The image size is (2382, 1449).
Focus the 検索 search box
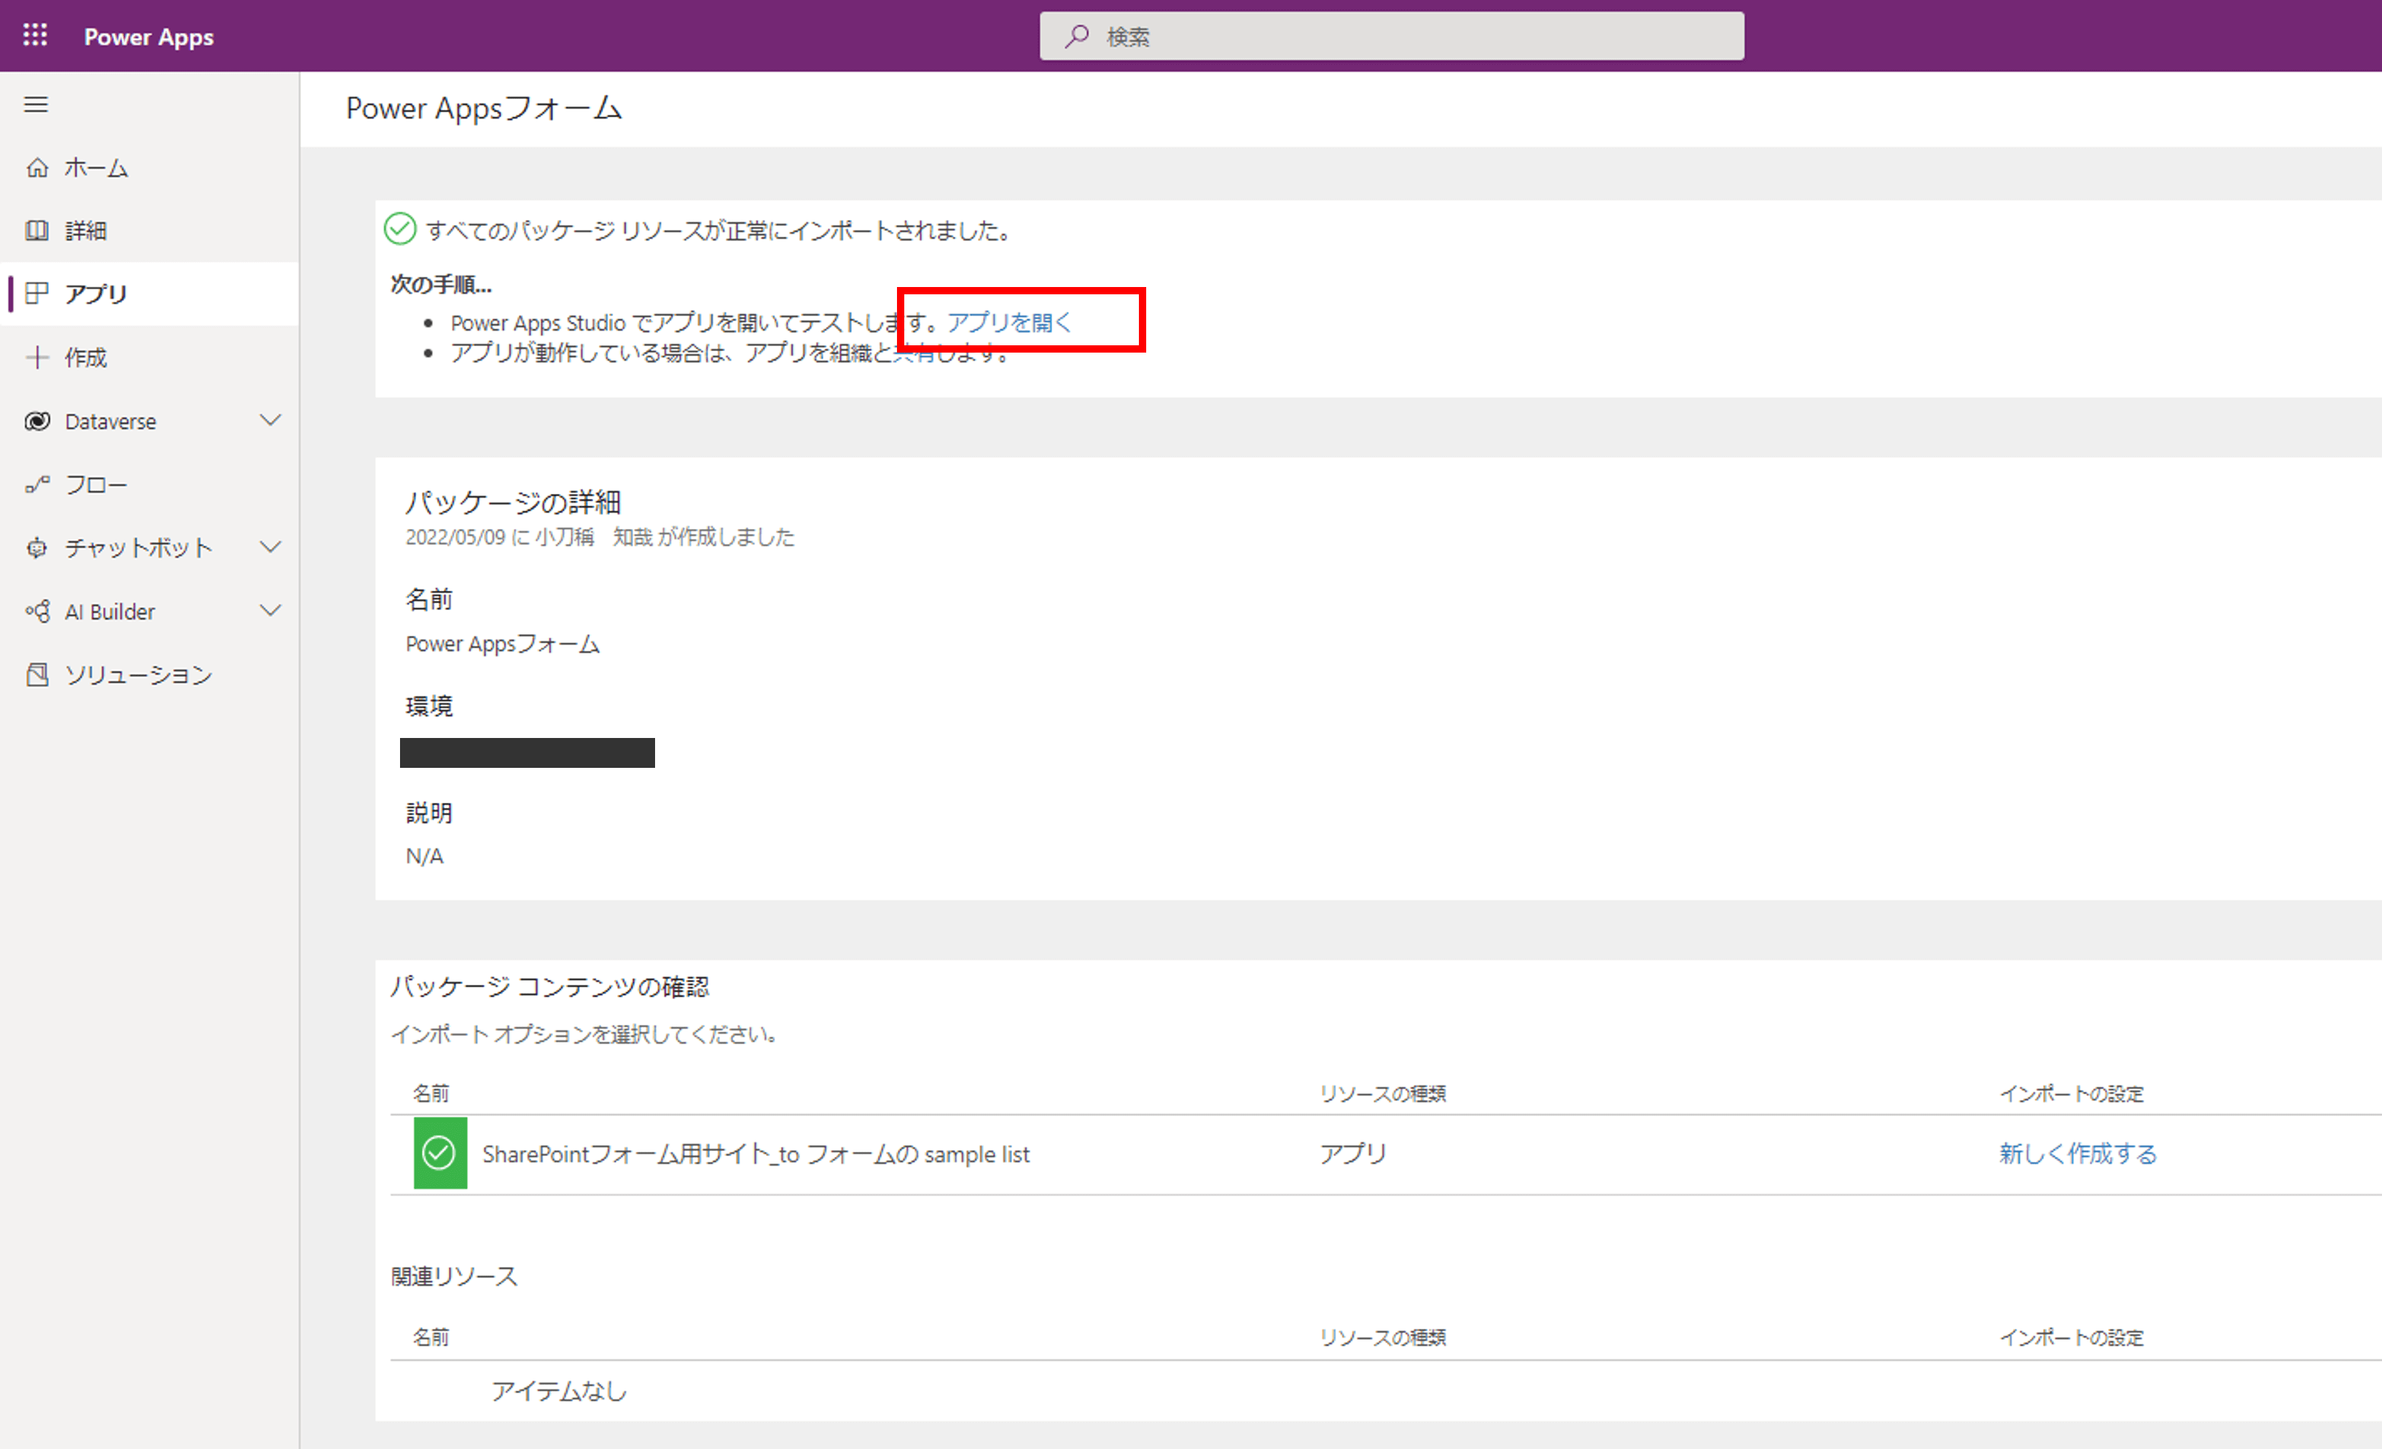point(1391,36)
